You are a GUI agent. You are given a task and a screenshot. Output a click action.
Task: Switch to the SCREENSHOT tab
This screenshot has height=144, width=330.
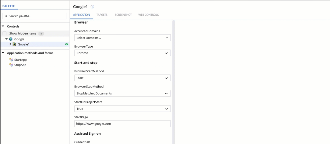click(123, 15)
